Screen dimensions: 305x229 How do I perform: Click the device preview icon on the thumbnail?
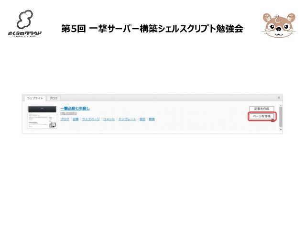pos(53,125)
